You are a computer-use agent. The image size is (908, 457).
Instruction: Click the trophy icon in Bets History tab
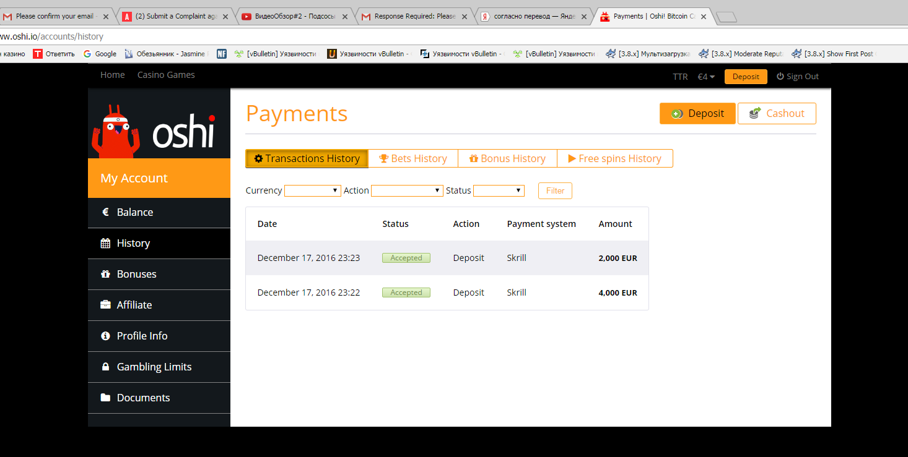[384, 158]
